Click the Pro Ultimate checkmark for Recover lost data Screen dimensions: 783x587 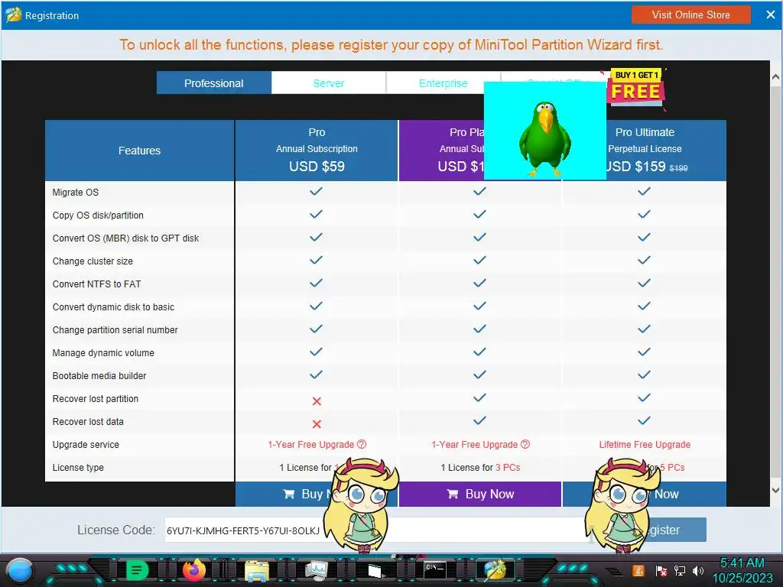click(644, 421)
